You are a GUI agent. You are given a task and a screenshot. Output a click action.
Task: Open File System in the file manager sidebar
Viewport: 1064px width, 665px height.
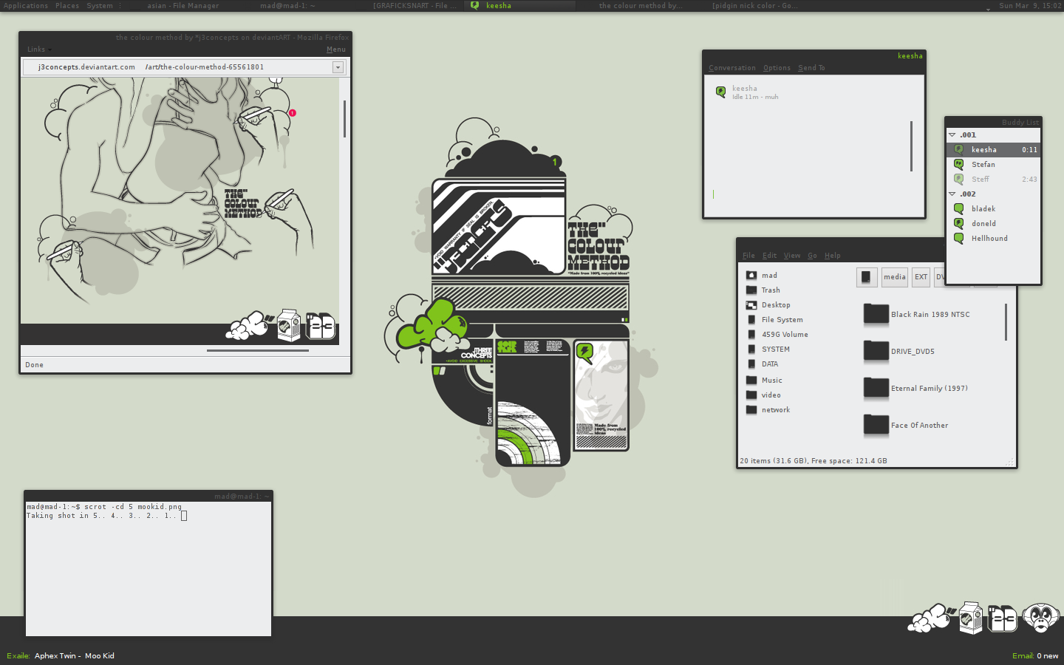774,320
